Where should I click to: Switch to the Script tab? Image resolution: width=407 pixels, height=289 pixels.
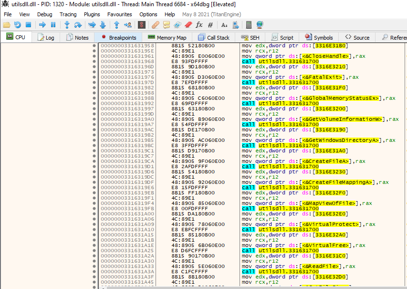click(x=282, y=37)
